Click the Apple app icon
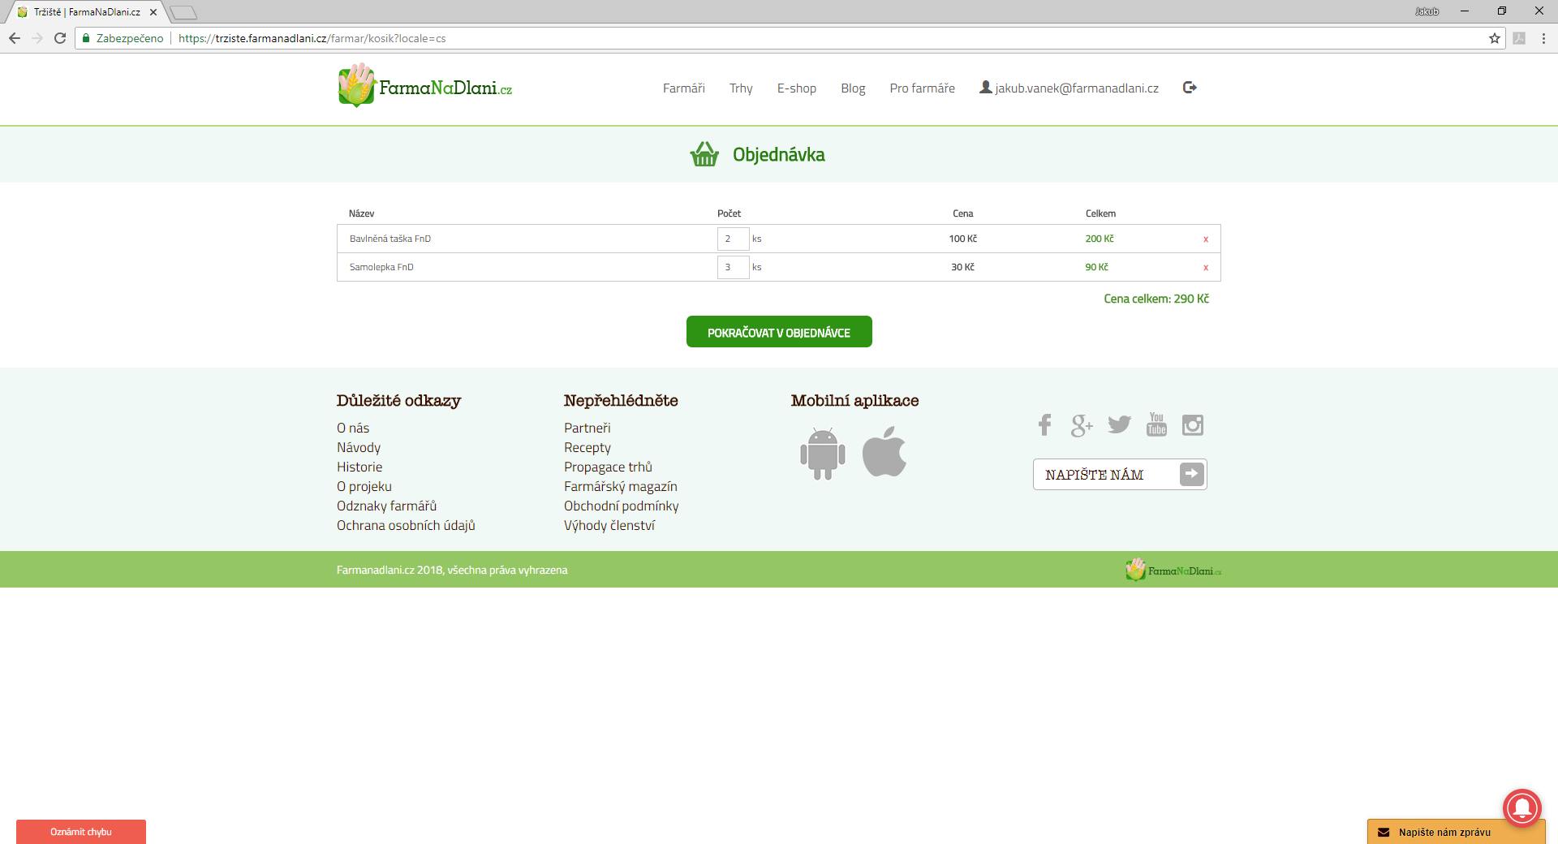This screenshot has width=1558, height=844. (x=884, y=452)
